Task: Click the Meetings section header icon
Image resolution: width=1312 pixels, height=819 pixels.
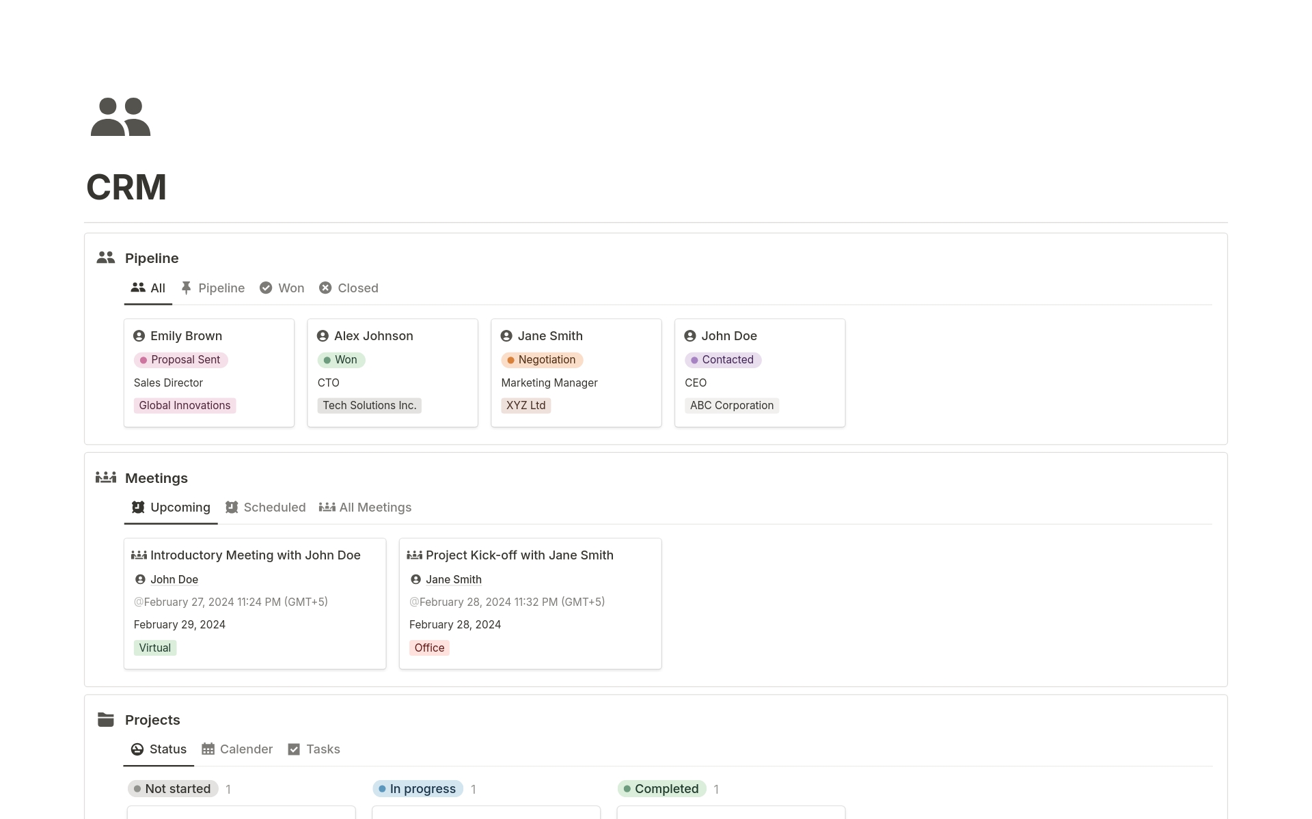Action: point(106,477)
